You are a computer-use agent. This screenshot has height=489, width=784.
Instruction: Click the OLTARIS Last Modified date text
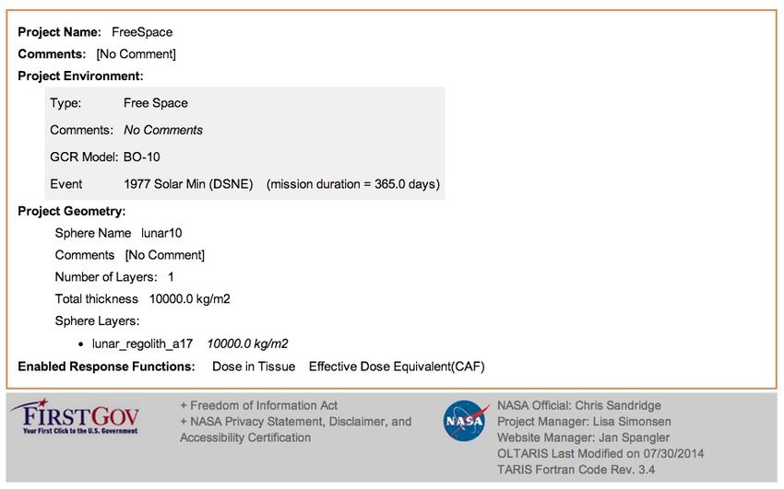(600, 454)
